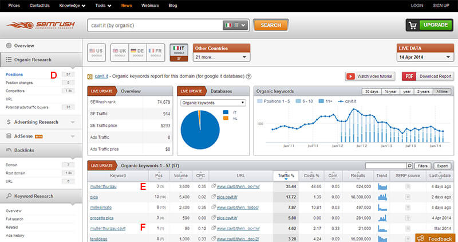View SERP source for pica row
458x242 pixels.
click(408, 197)
